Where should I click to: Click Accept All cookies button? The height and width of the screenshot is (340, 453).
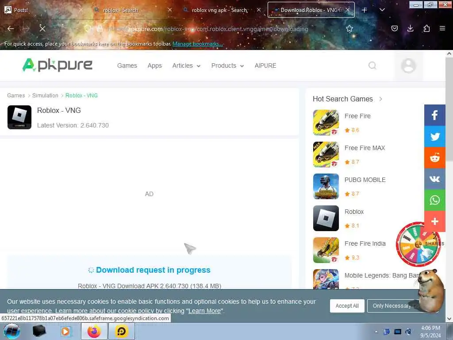tap(347, 305)
